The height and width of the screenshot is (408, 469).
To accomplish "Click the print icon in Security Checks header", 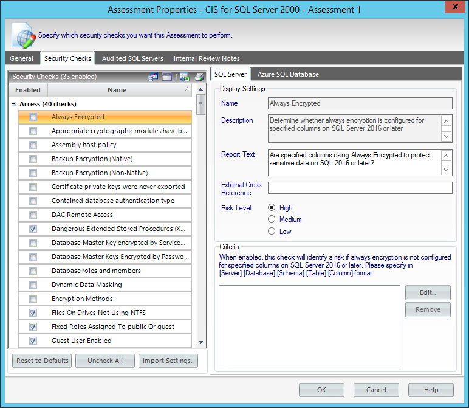I will point(199,77).
